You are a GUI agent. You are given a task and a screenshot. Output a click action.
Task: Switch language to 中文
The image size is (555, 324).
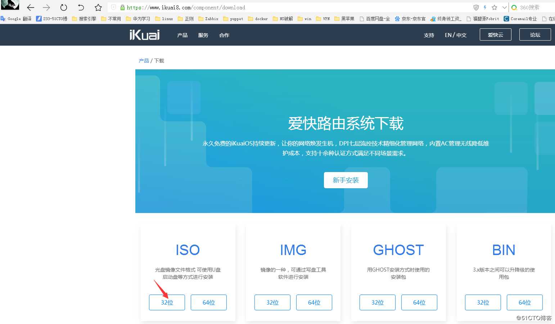point(461,35)
